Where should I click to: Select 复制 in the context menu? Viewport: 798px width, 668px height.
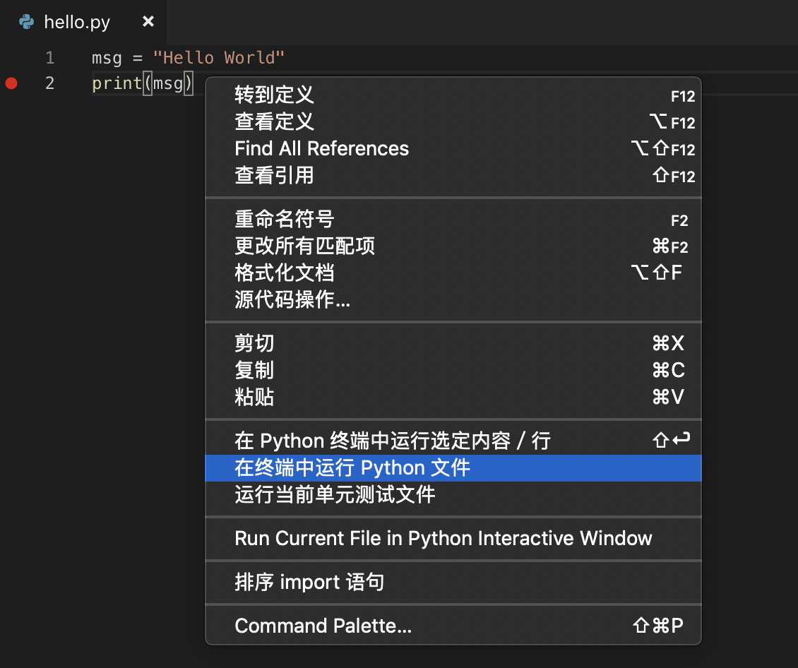coord(453,370)
